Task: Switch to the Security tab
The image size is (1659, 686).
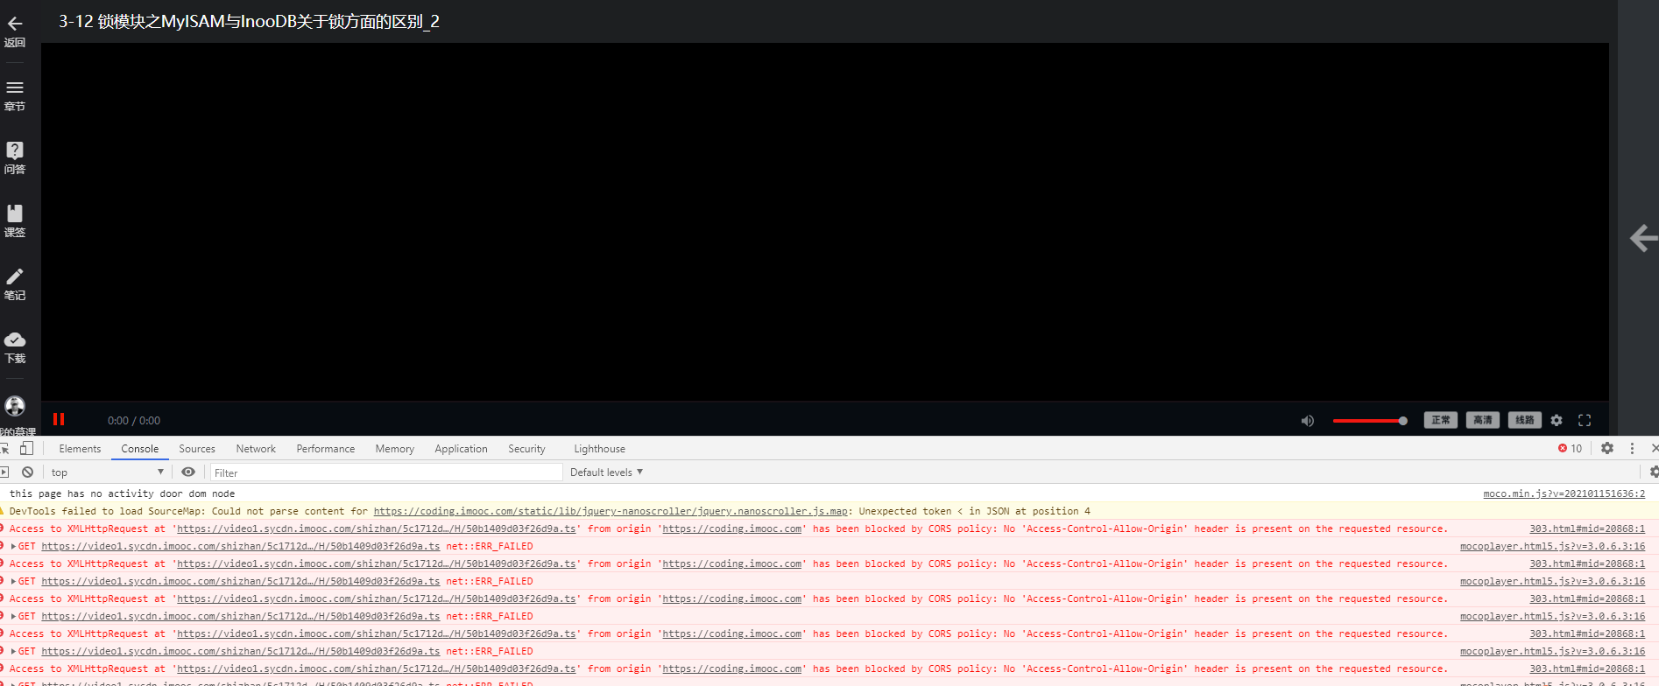Action: click(x=526, y=449)
